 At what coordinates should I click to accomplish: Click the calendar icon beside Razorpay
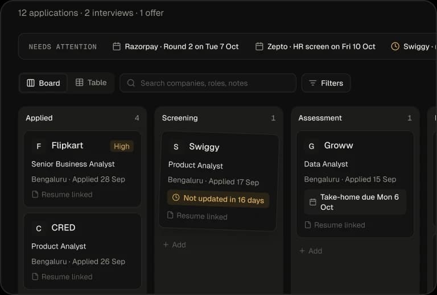click(117, 47)
